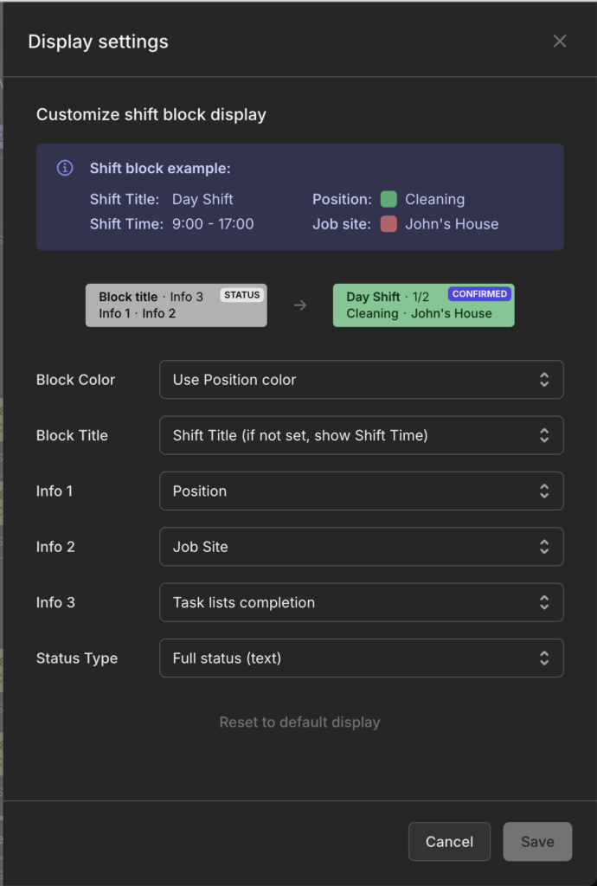
Task: Click the green Cleaning position color swatch
Action: click(388, 199)
